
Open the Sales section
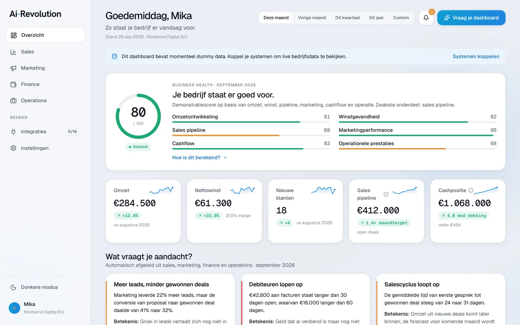[x=45, y=52]
